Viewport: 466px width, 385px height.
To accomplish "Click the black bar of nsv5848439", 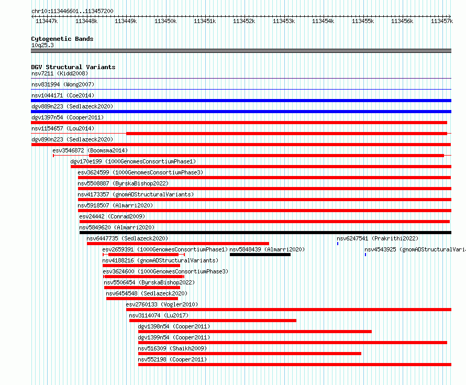I will pyautogui.click(x=260, y=255).
